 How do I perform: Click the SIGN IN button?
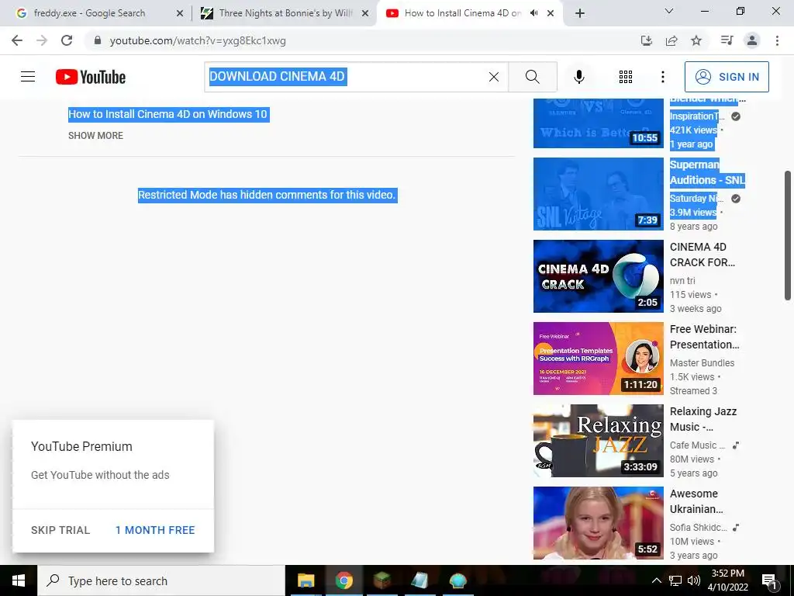click(x=727, y=77)
